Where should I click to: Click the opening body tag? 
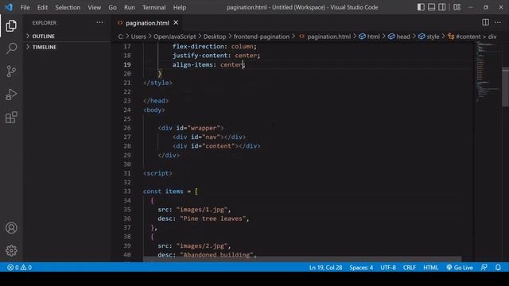coord(153,110)
